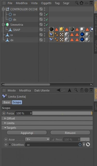This screenshot has width=97, height=166.
Task: Click the Obiettivo link field containing sx
Action: pyautogui.click(x=54, y=145)
